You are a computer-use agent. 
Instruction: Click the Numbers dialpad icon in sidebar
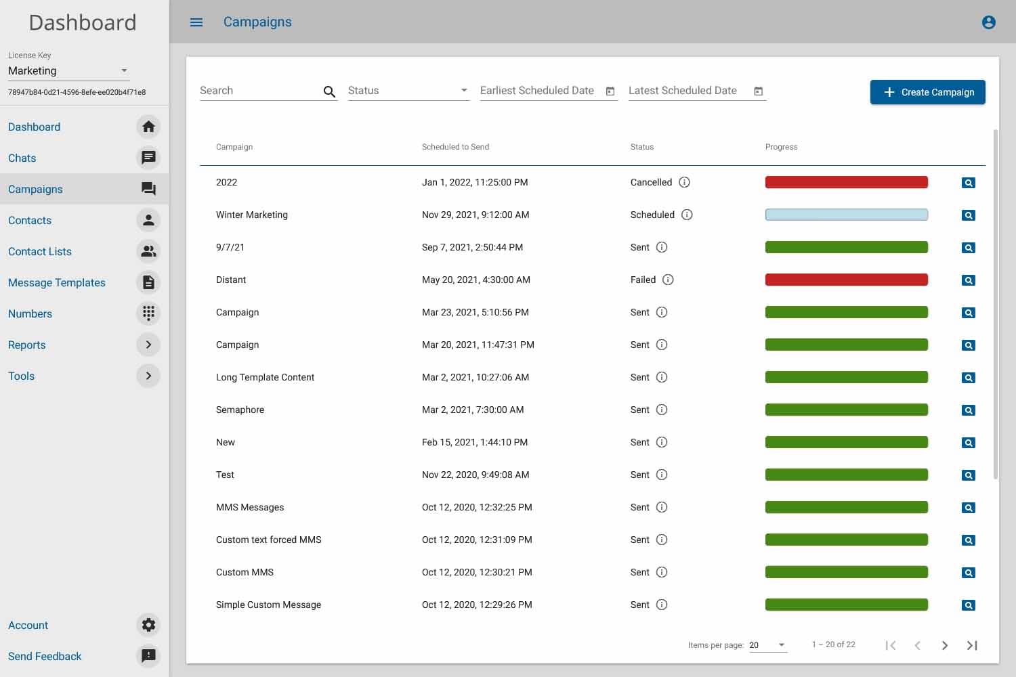point(148,313)
